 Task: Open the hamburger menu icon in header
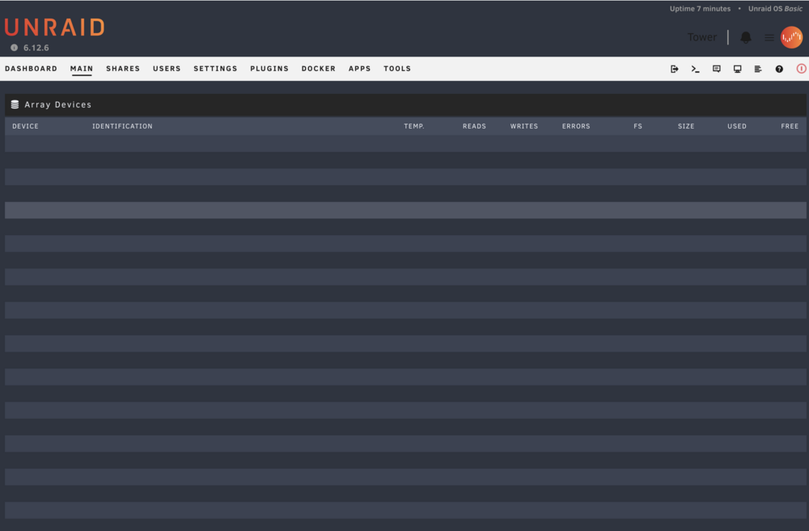769,37
